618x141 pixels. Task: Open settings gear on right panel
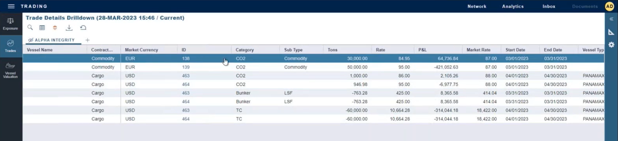point(611,45)
